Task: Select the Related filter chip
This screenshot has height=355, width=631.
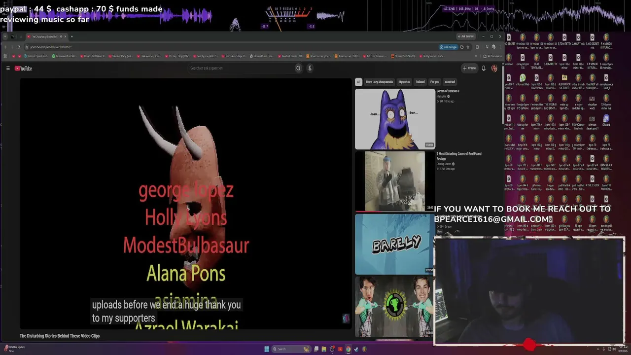Action: tap(420, 82)
